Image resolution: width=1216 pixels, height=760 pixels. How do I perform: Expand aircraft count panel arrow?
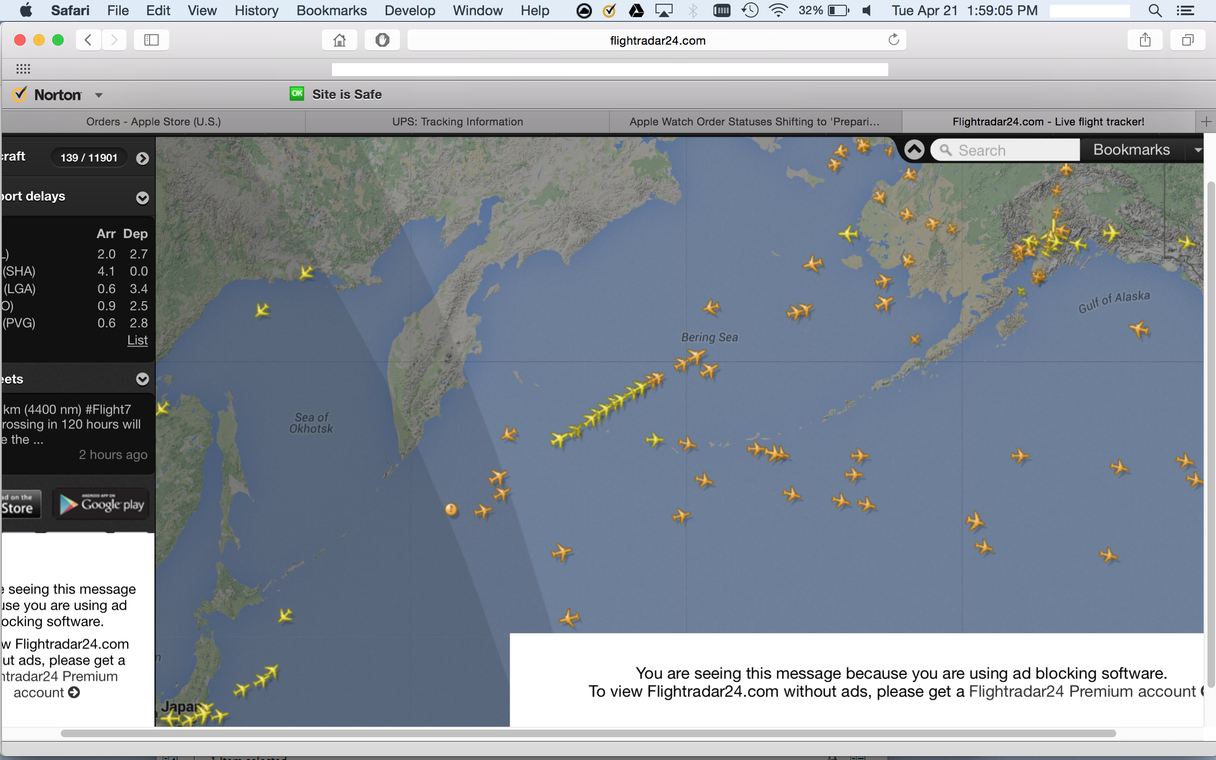(142, 158)
